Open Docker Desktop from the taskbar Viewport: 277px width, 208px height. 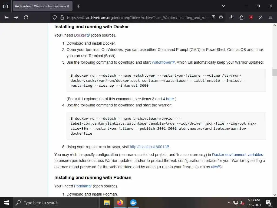[x=133, y=203]
